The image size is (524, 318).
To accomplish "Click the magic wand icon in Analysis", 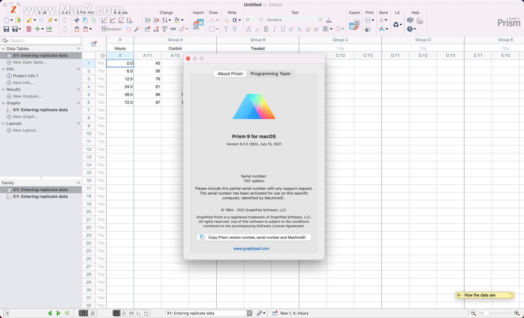I will [x=137, y=29].
